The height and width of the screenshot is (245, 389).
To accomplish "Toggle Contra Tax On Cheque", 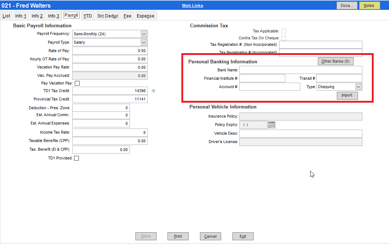I will click(x=284, y=38).
